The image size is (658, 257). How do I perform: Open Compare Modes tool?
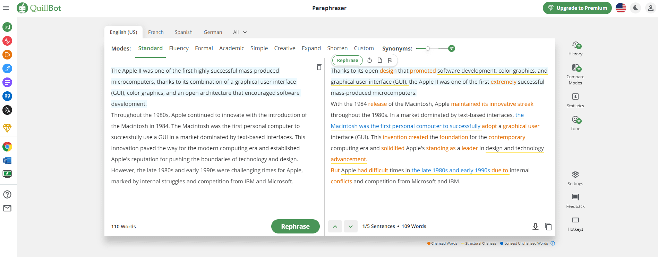pos(575,74)
